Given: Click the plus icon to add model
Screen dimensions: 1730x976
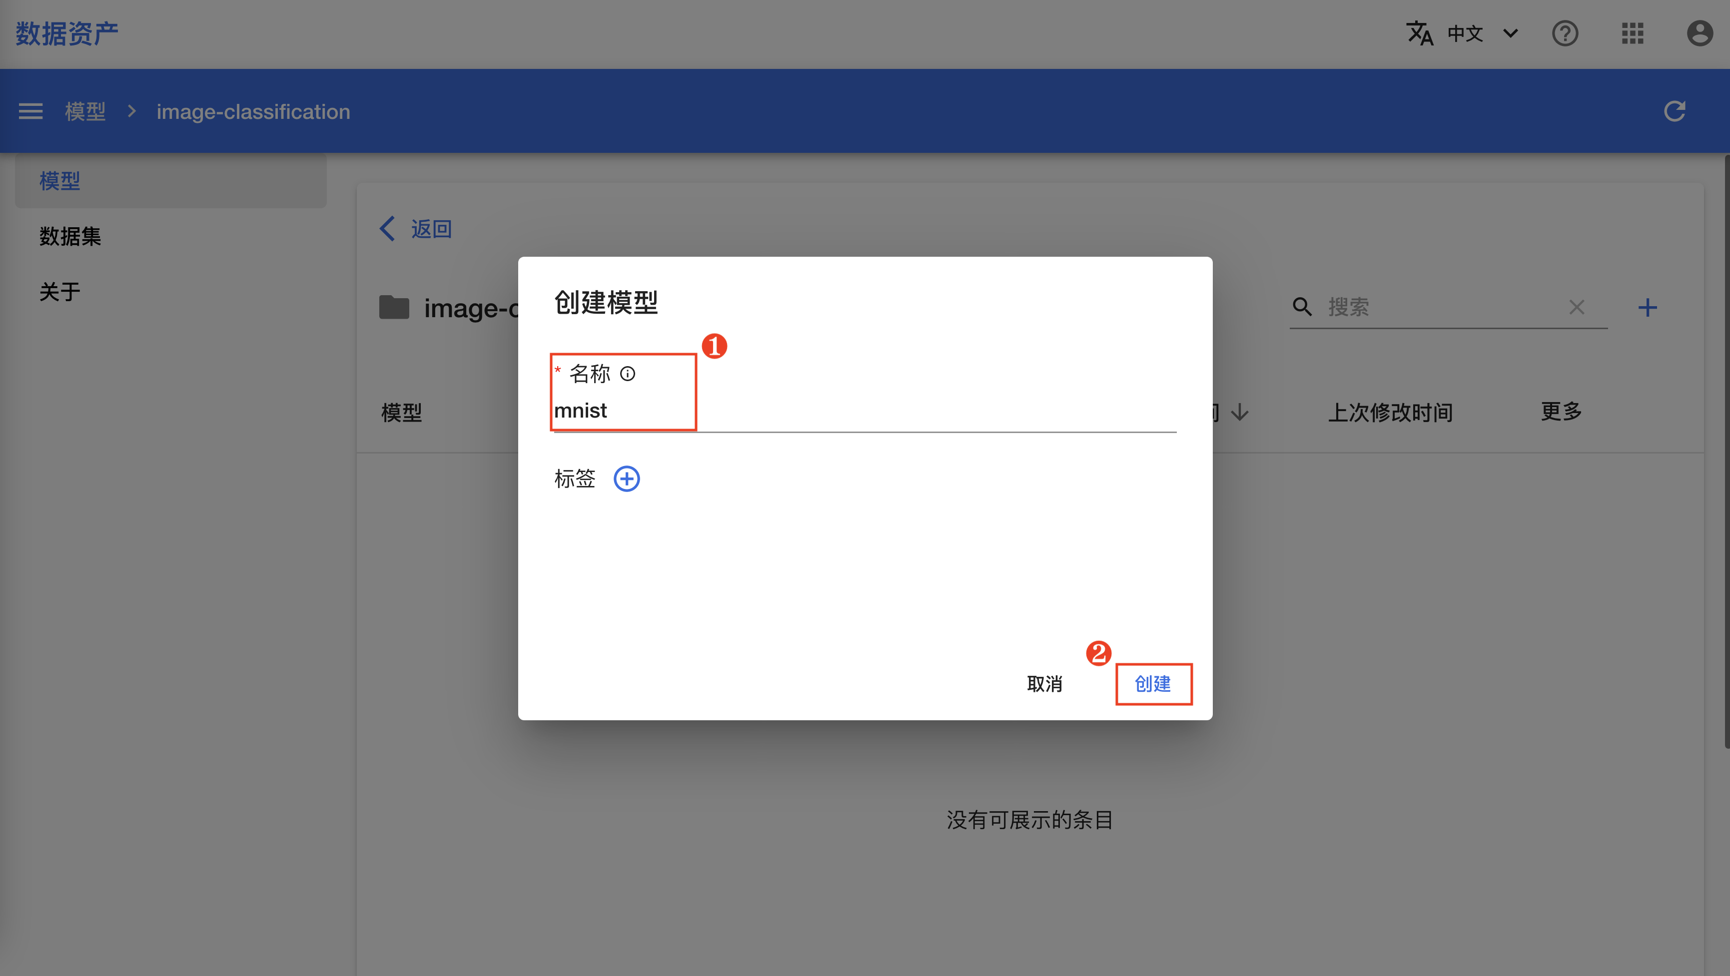Looking at the screenshot, I should coord(1648,307).
